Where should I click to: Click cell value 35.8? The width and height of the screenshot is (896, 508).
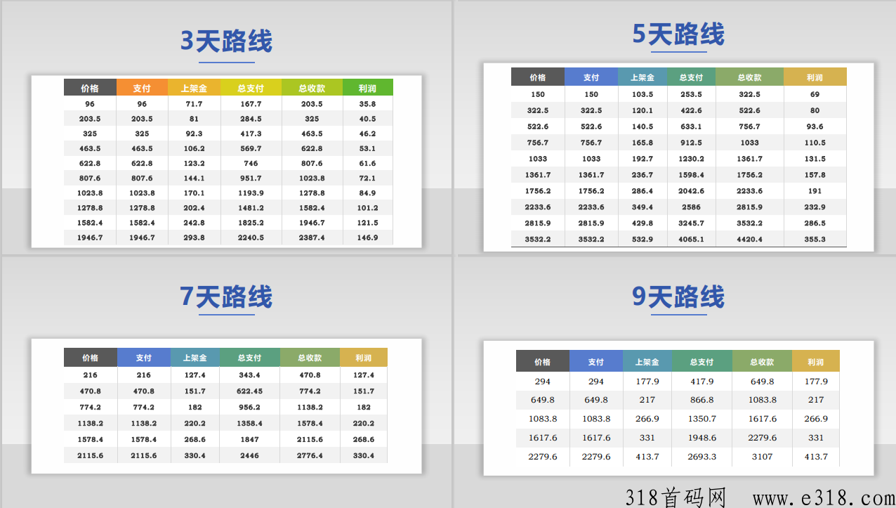[367, 104]
